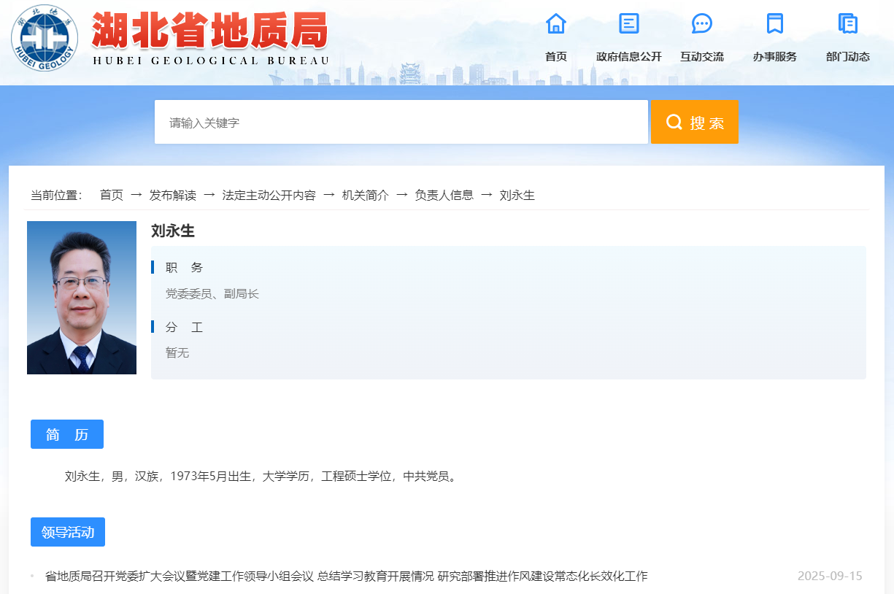Click 刘永生 in the breadcrumb

(517, 195)
